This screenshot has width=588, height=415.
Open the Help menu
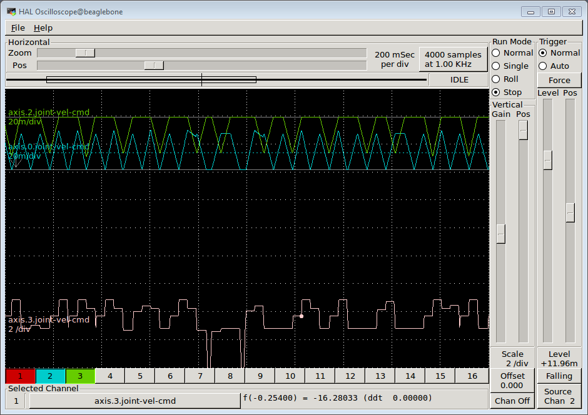tap(43, 28)
